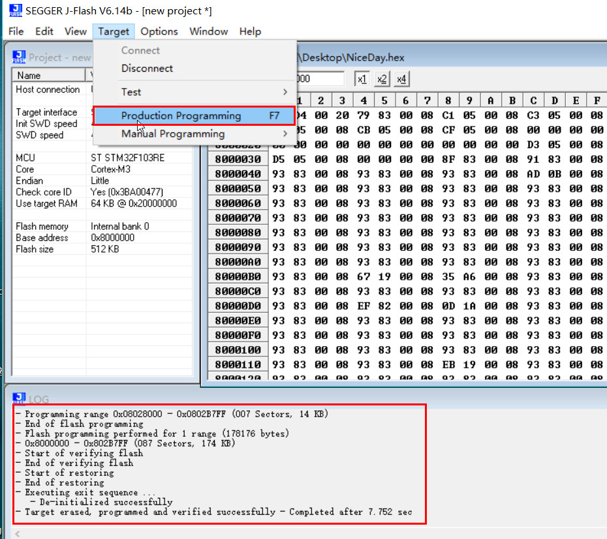Image resolution: width=607 pixels, height=539 pixels.
Task: Click column header C in hex view
Action: [533, 100]
